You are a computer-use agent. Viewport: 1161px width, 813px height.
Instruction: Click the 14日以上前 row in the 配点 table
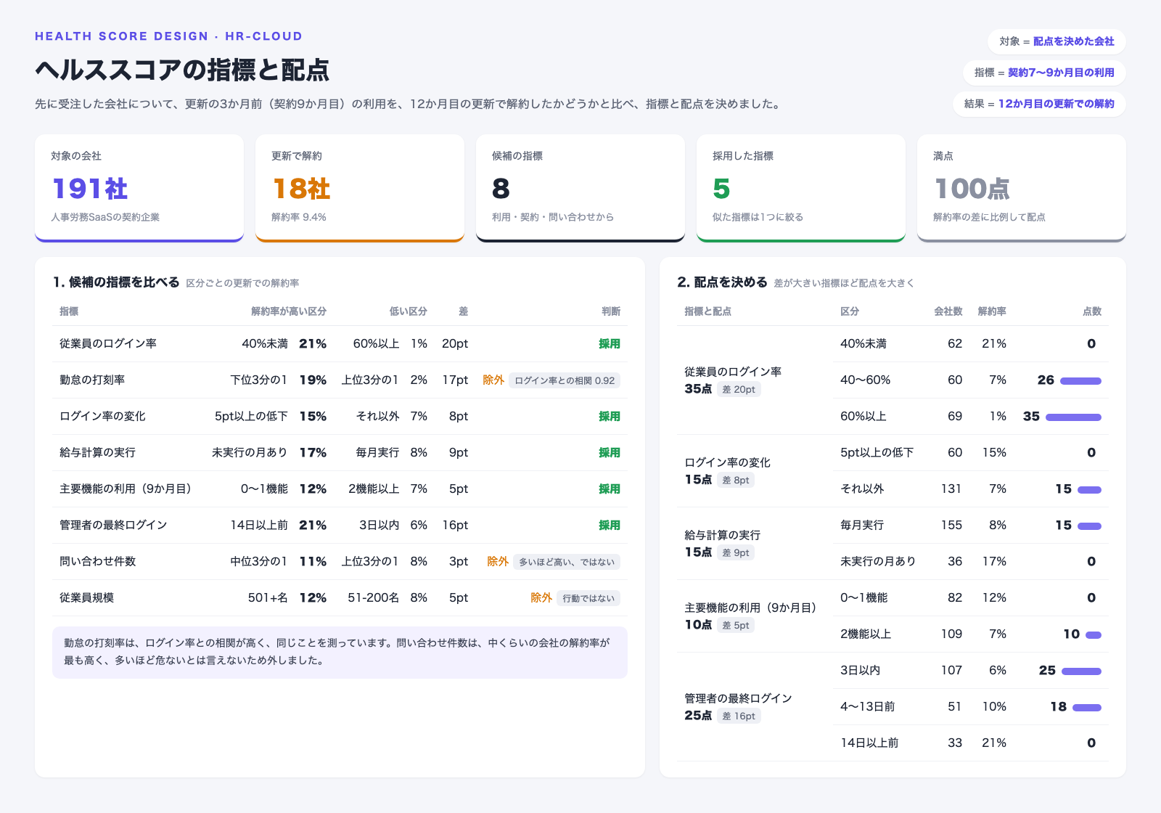point(971,743)
